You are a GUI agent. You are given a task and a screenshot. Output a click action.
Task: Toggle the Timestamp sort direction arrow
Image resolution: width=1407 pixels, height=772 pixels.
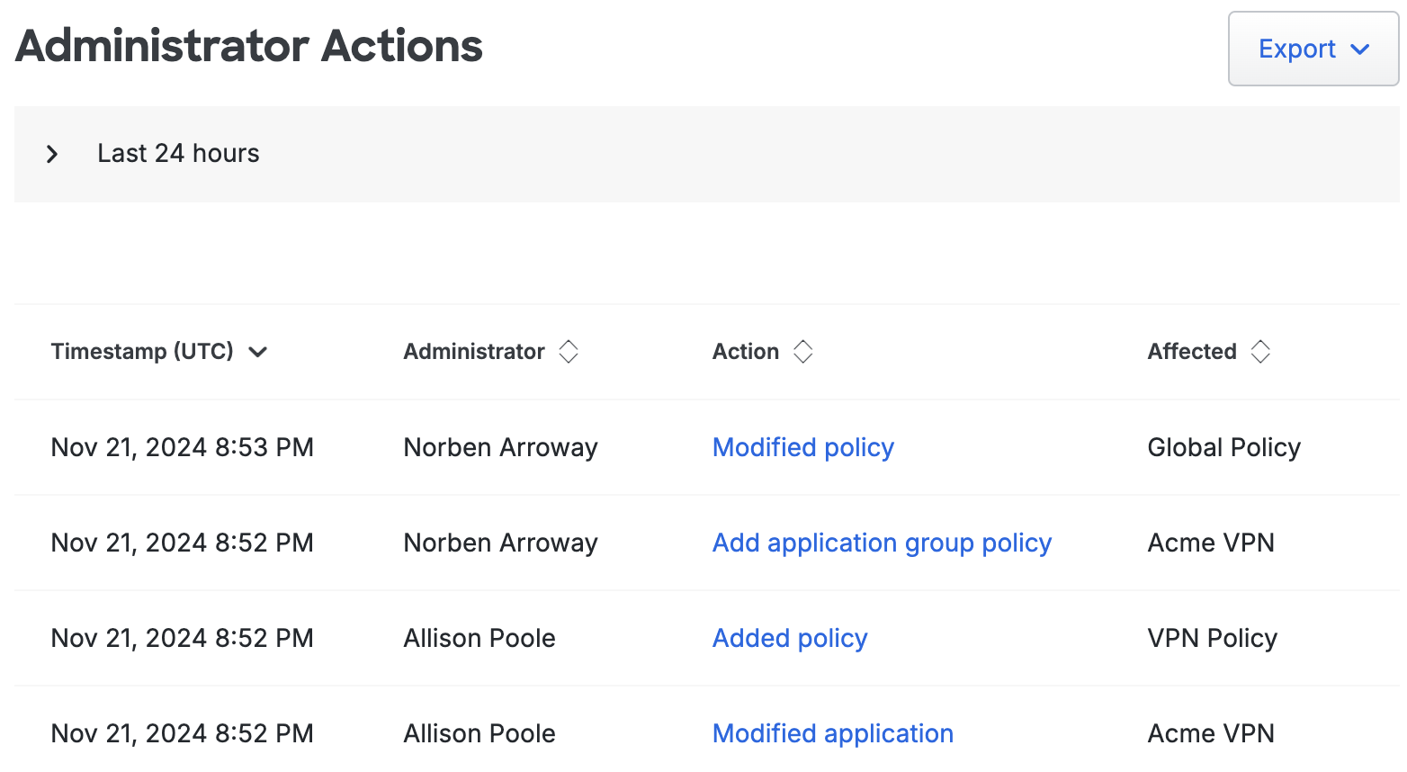click(257, 353)
